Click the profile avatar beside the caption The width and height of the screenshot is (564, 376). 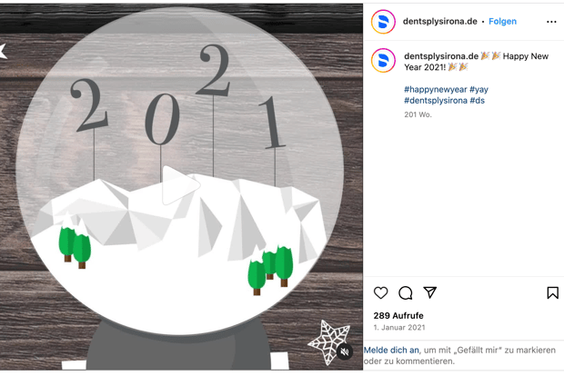point(383,60)
